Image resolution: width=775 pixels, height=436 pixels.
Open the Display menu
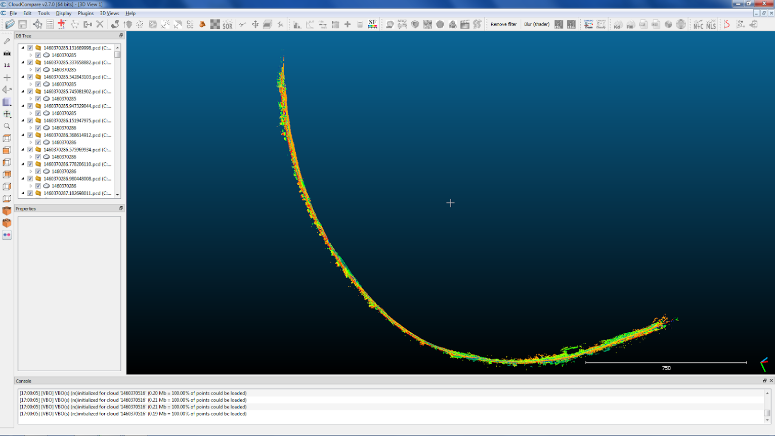click(x=63, y=13)
